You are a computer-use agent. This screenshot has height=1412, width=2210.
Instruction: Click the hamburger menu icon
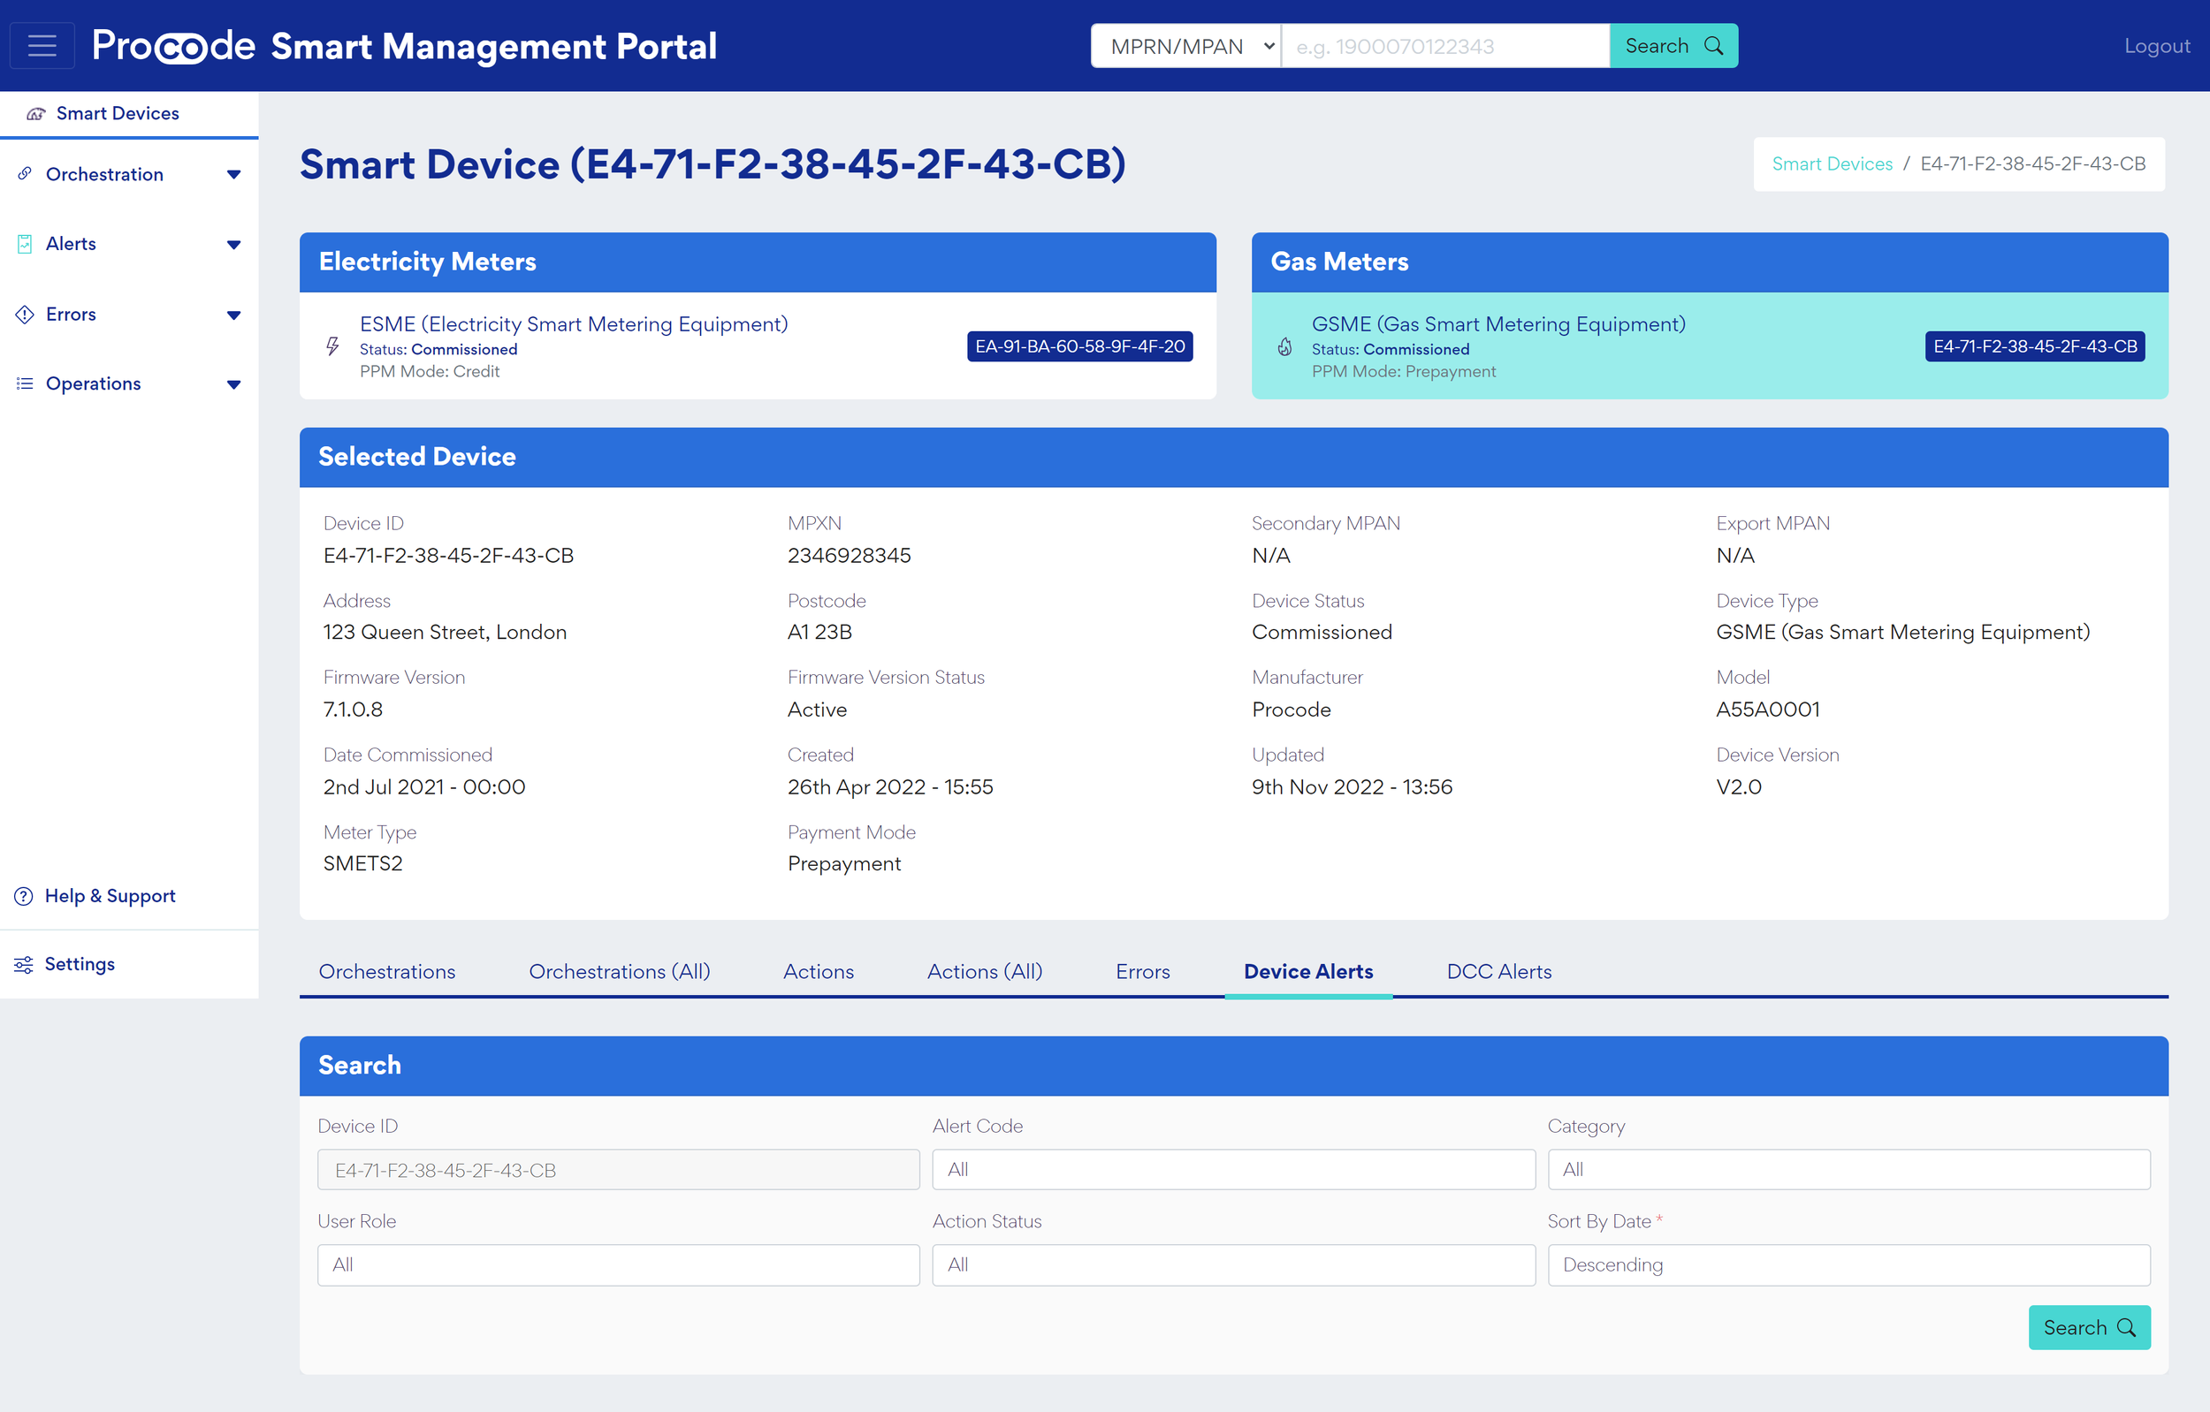coord(42,46)
